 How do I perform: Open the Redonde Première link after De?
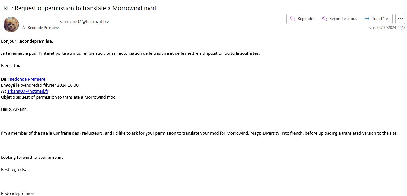pyautogui.click(x=27, y=79)
